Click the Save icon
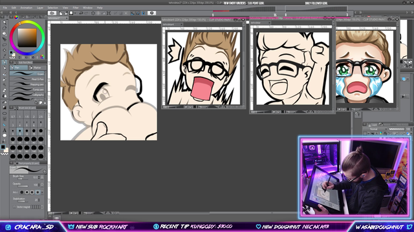This screenshot has width=414, height=232. (71, 13)
